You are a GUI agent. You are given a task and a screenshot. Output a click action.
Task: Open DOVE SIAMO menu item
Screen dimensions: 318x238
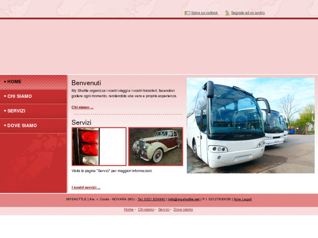33,126
